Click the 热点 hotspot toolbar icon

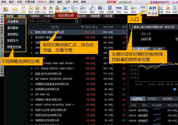pos(168,10)
